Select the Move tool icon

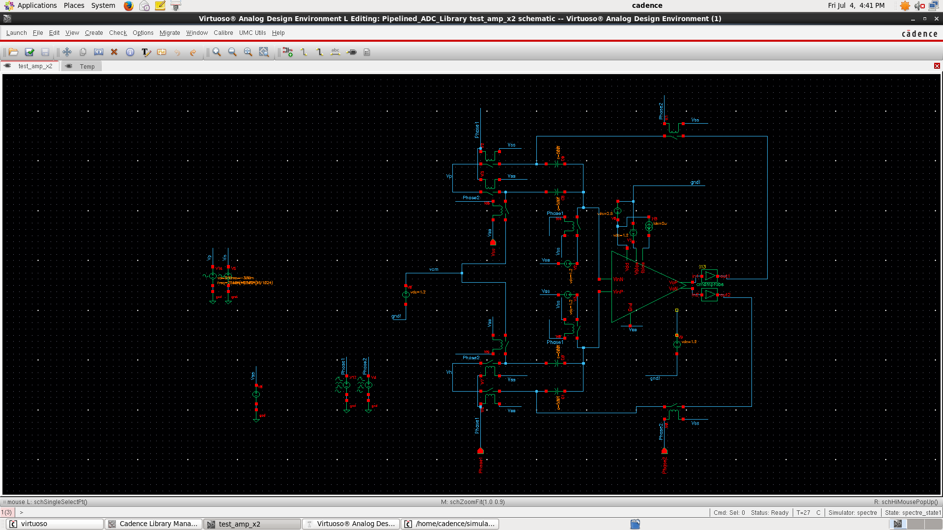click(x=67, y=52)
